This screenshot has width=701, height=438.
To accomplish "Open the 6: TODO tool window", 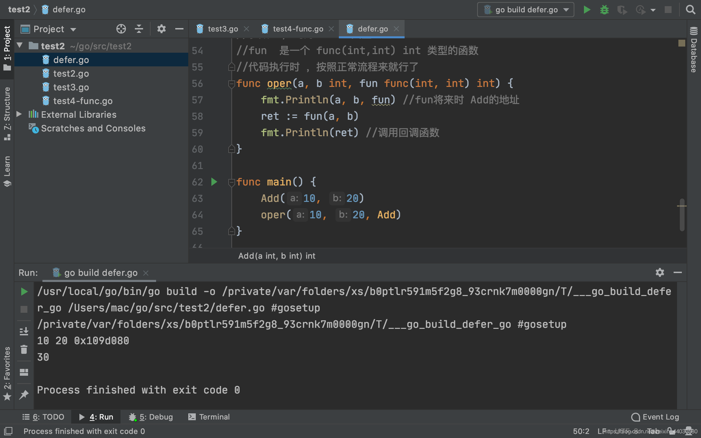I will (43, 417).
